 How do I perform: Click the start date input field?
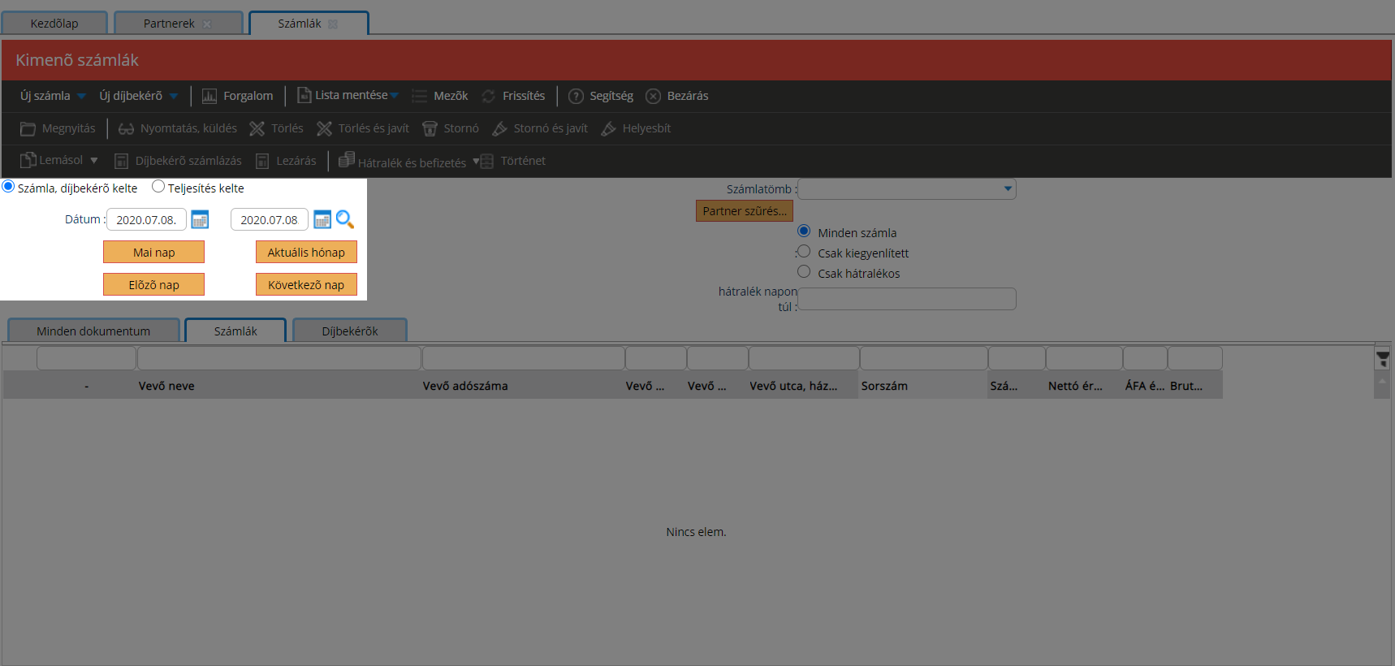147,219
